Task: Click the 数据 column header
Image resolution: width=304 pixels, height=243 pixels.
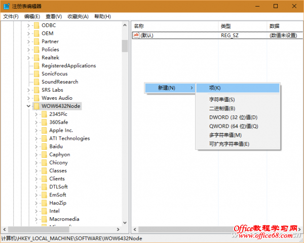Action: pos(285,26)
